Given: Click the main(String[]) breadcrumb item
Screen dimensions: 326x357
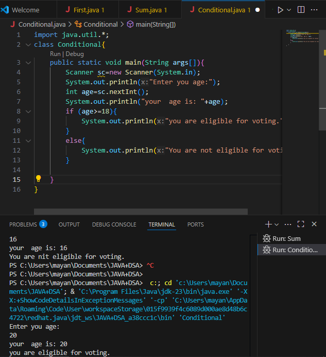Looking at the screenshot, I should 156,24.
